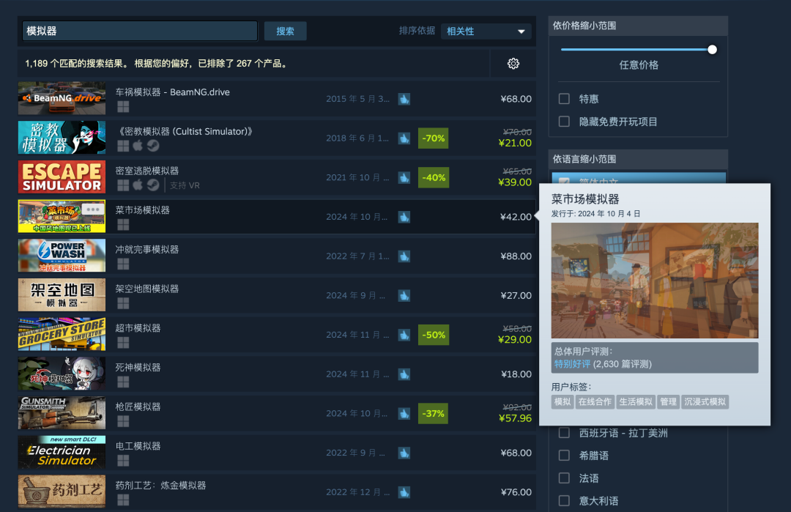Click review thumb icon for 药剂工艺：炼金模拟器
The image size is (791, 512).
pyautogui.click(x=404, y=492)
